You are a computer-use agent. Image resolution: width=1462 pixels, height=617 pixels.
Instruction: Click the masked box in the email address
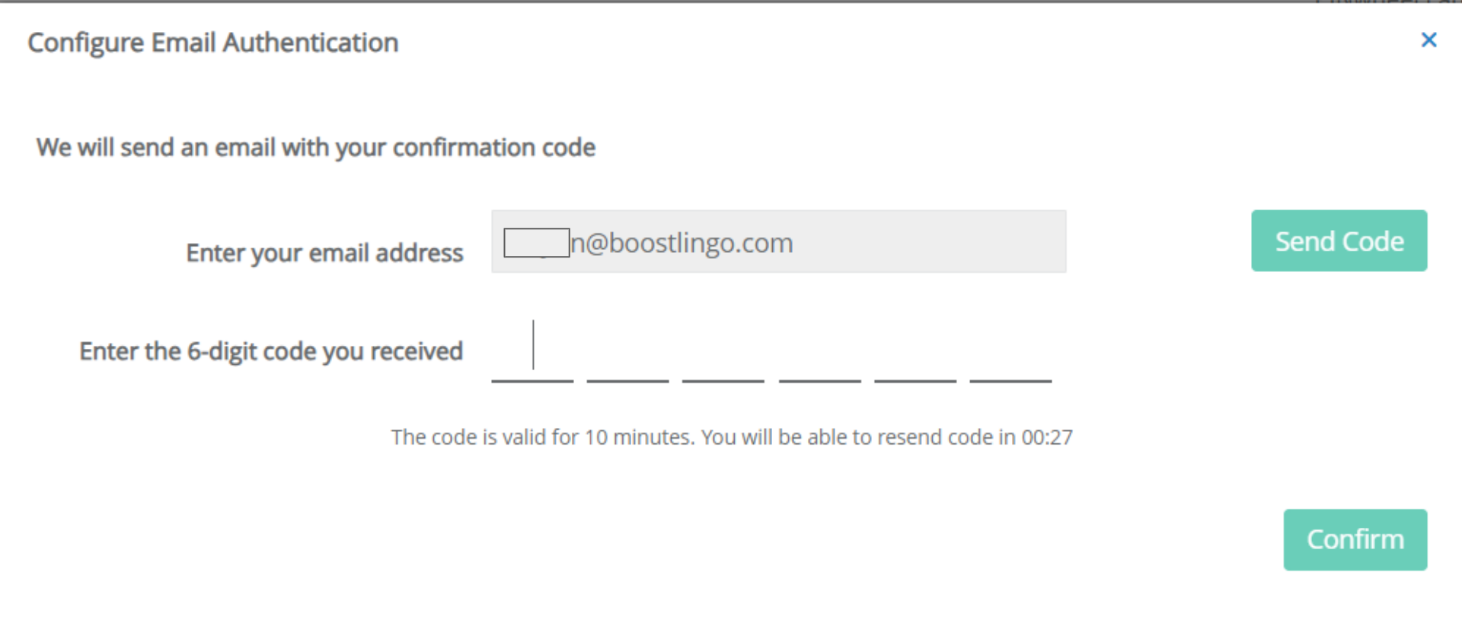pos(536,243)
